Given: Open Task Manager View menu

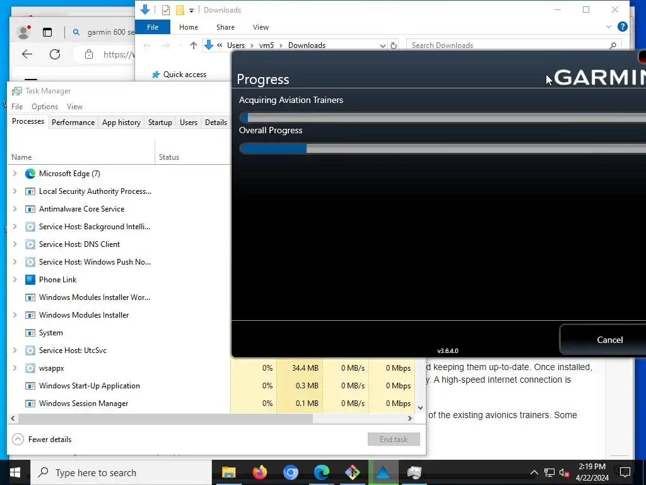Looking at the screenshot, I should tap(74, 106).
